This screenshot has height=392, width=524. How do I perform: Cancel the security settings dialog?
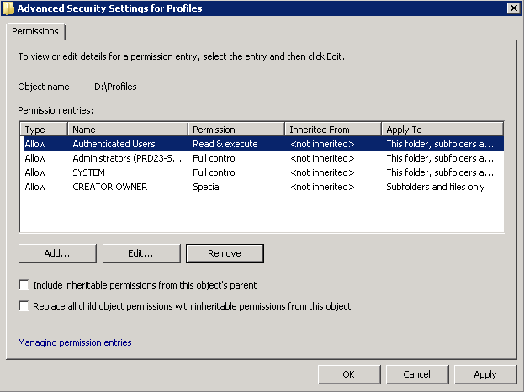click(417, 374)
